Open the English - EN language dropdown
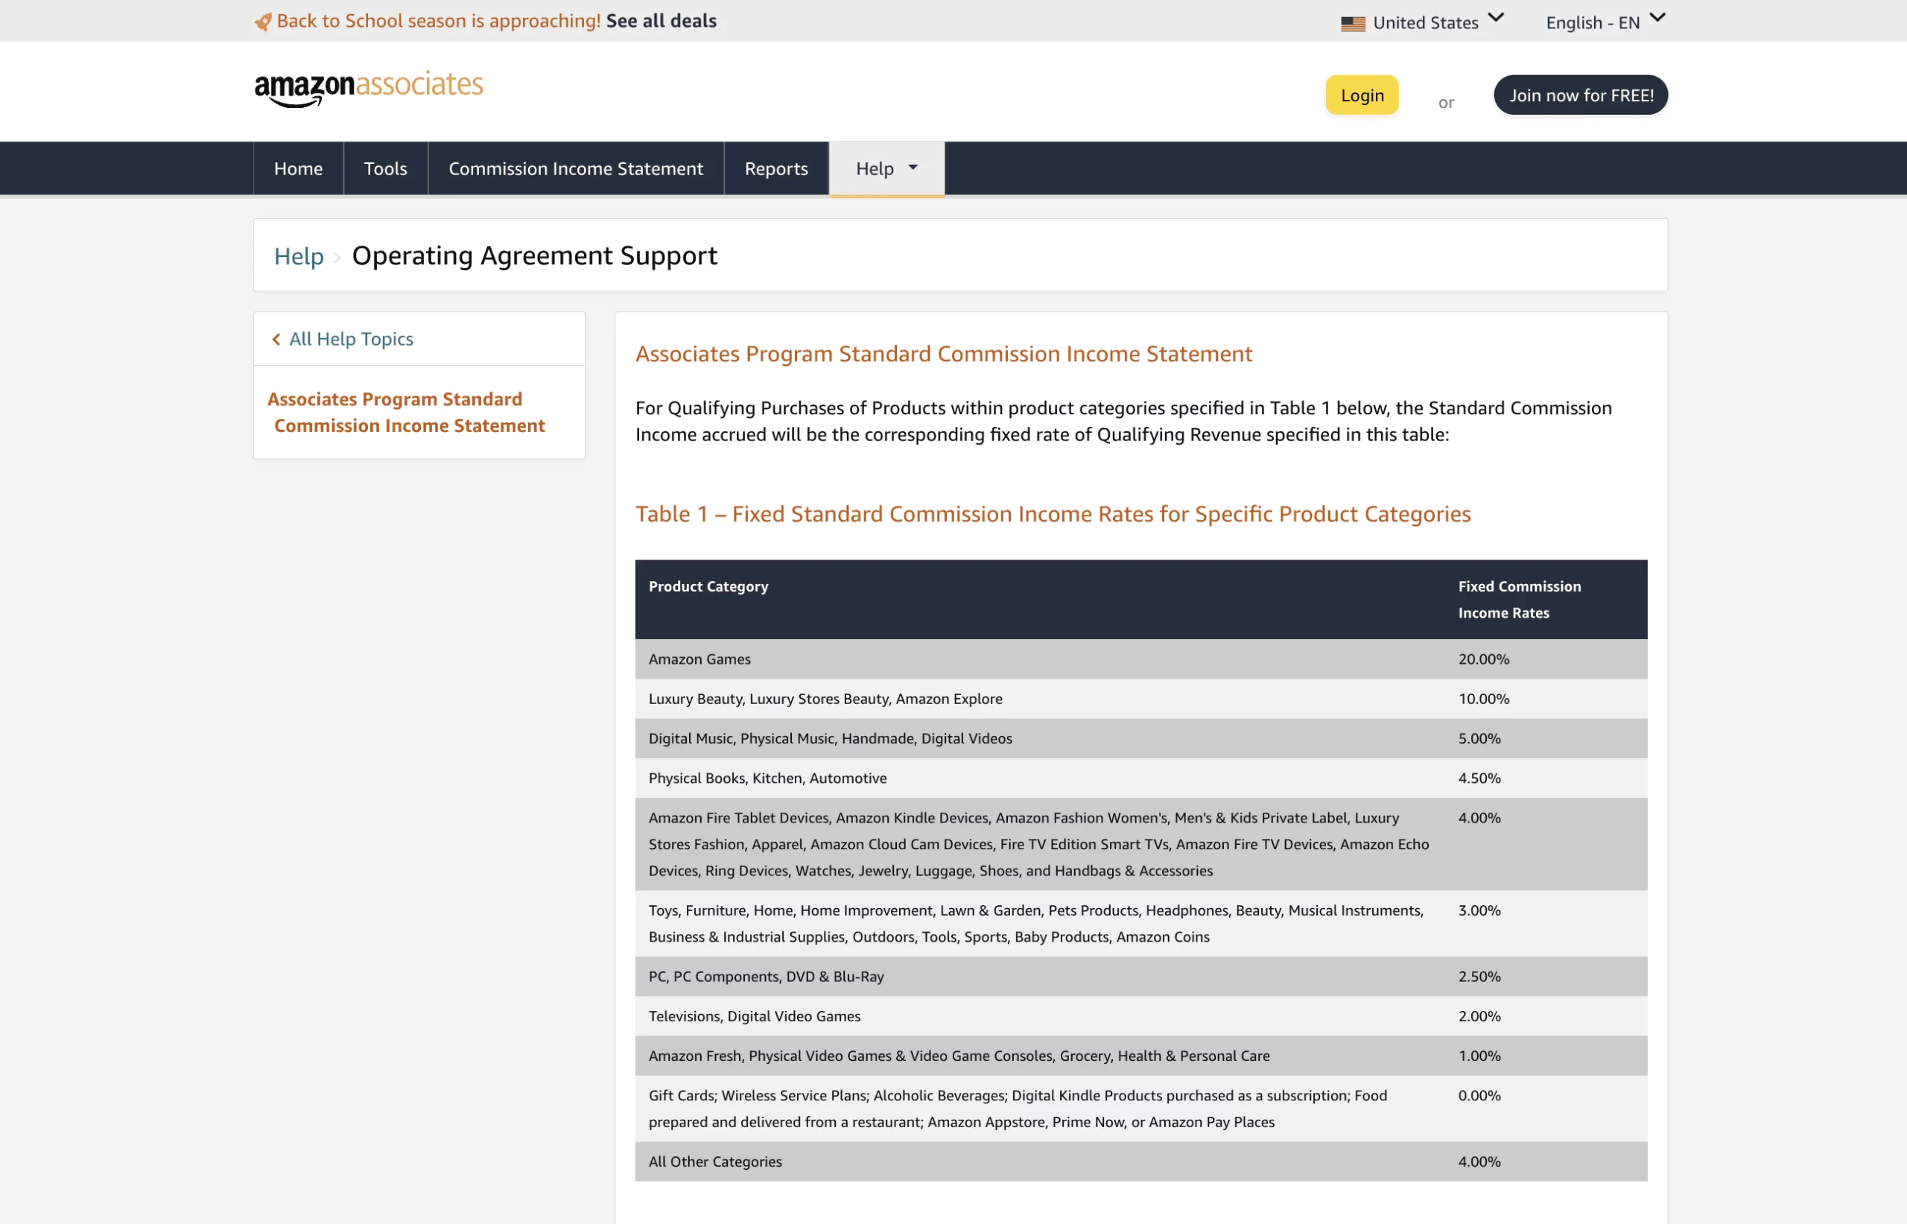Image resolution: width=1907 pixels, height=1224 pixels. tap(1605, 22)
